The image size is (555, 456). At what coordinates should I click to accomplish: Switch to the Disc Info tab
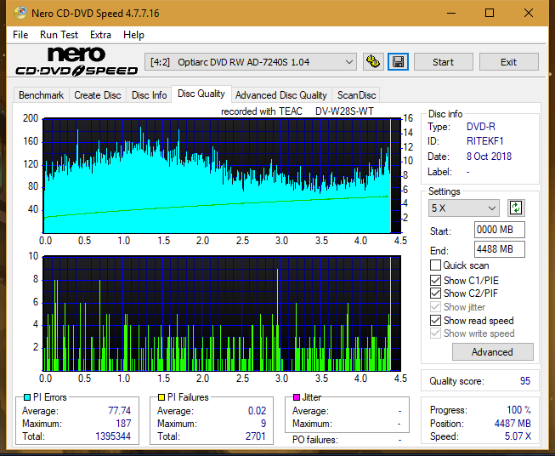pyautogui.click(x=149, y=95)
